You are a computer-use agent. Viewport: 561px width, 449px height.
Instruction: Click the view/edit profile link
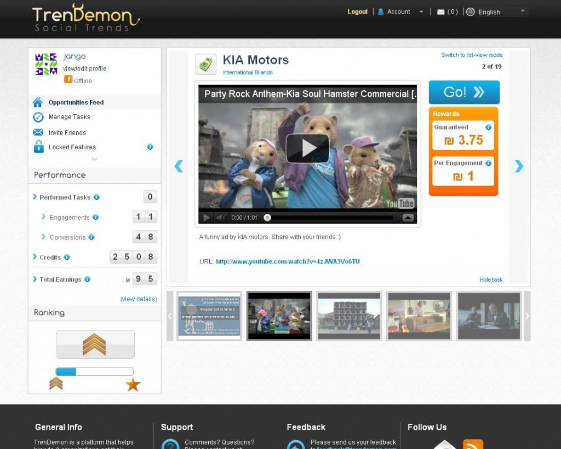84,68
